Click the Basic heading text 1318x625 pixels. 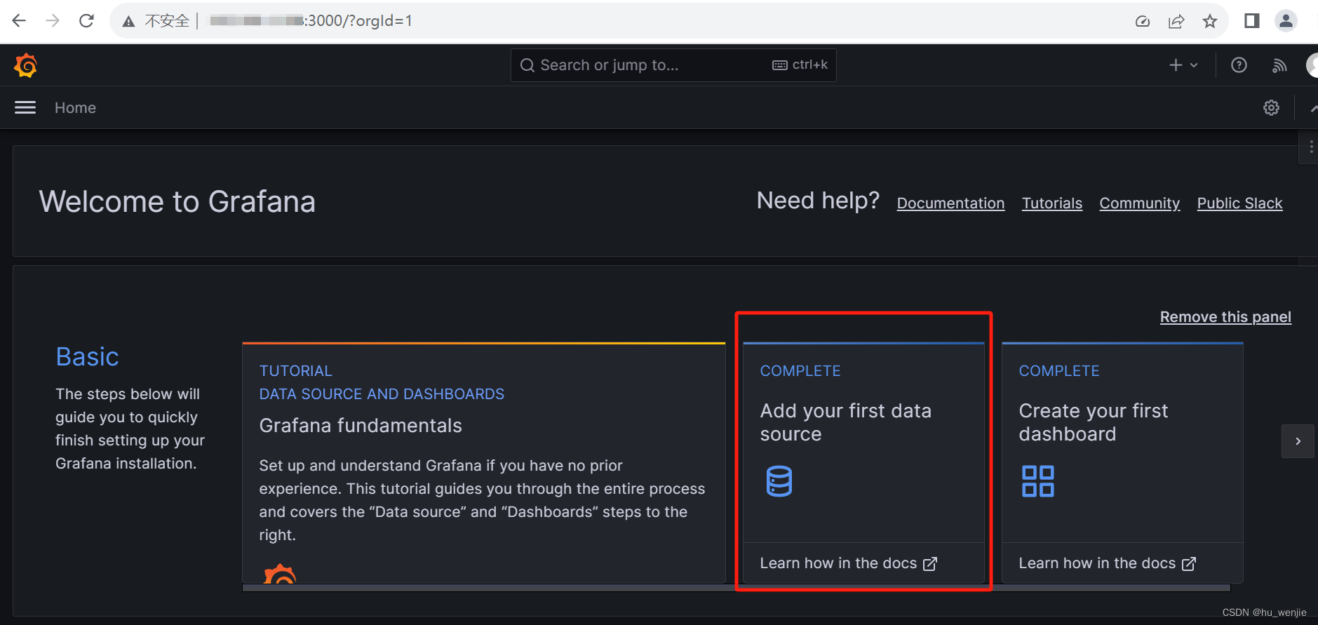pyautogui.click(x=88, y=357)
